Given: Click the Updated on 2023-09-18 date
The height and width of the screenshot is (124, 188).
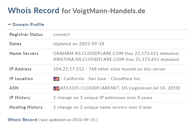Looking at the screenshot, I should pos(79,44).
